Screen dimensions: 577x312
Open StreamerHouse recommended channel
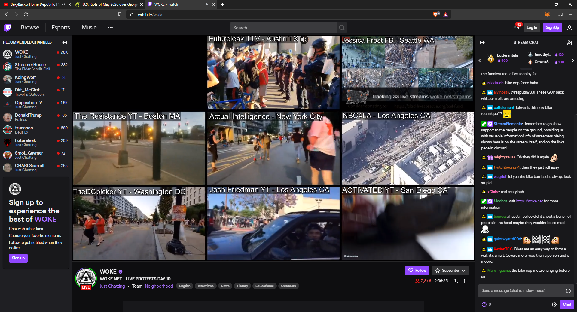tap(35, 67)
